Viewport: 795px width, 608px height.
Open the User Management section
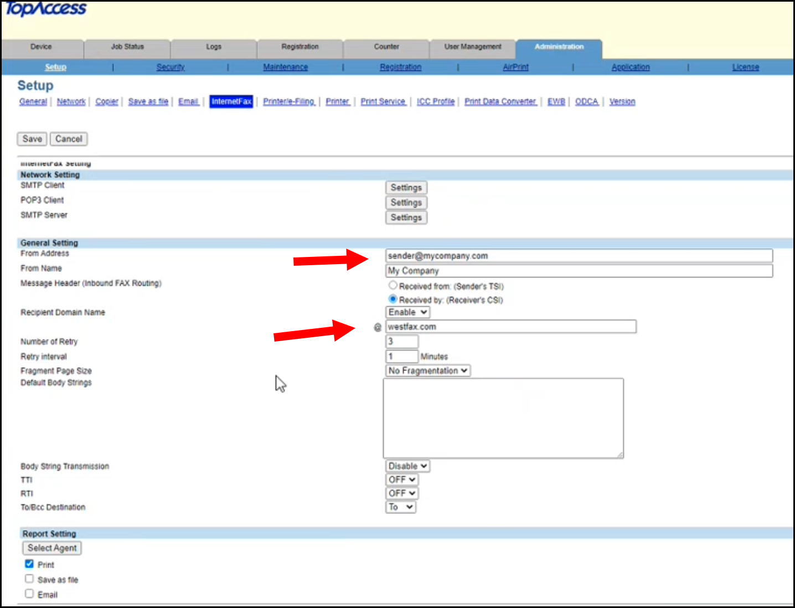tap(472, 47)
